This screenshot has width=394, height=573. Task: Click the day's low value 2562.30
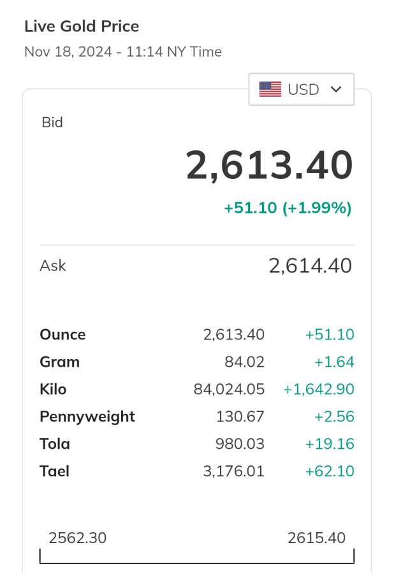click(x=77, y=538)
